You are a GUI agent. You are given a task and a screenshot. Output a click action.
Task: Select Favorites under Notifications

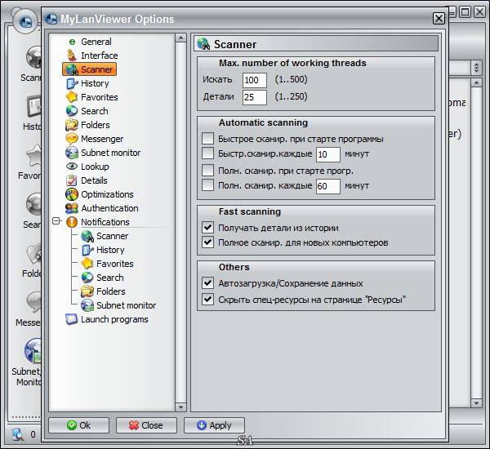pos(114,264)
